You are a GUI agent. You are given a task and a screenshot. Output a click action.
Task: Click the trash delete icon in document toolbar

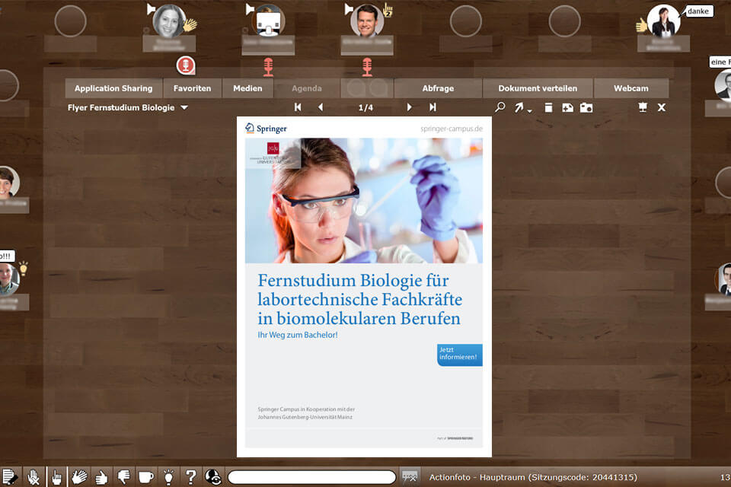tap(548, 108)
